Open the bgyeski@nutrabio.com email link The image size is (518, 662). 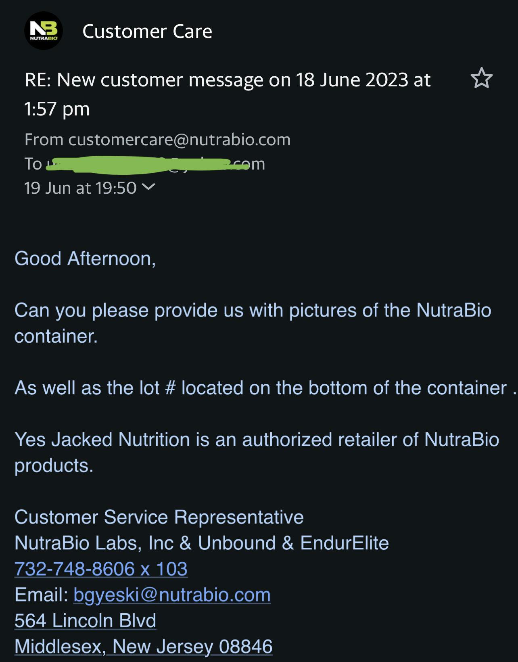pos(172,595)
